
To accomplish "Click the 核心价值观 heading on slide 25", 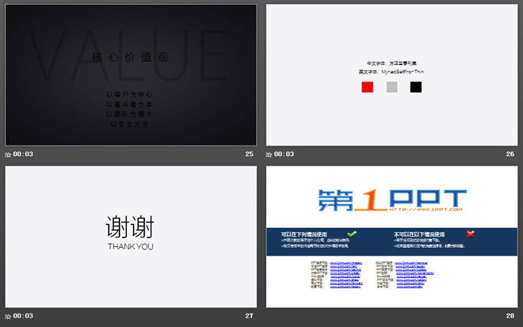I will pyautogui.click(x=130, y=57).
